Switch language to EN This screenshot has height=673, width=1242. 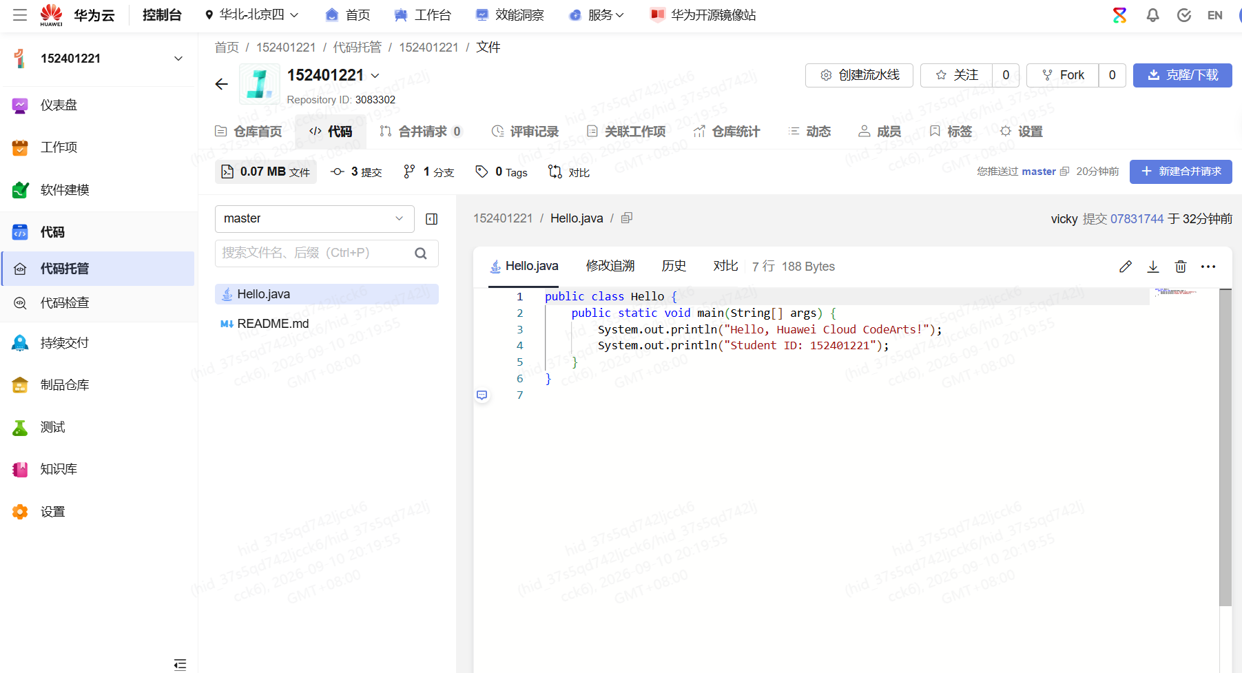tap(1215, 15)
